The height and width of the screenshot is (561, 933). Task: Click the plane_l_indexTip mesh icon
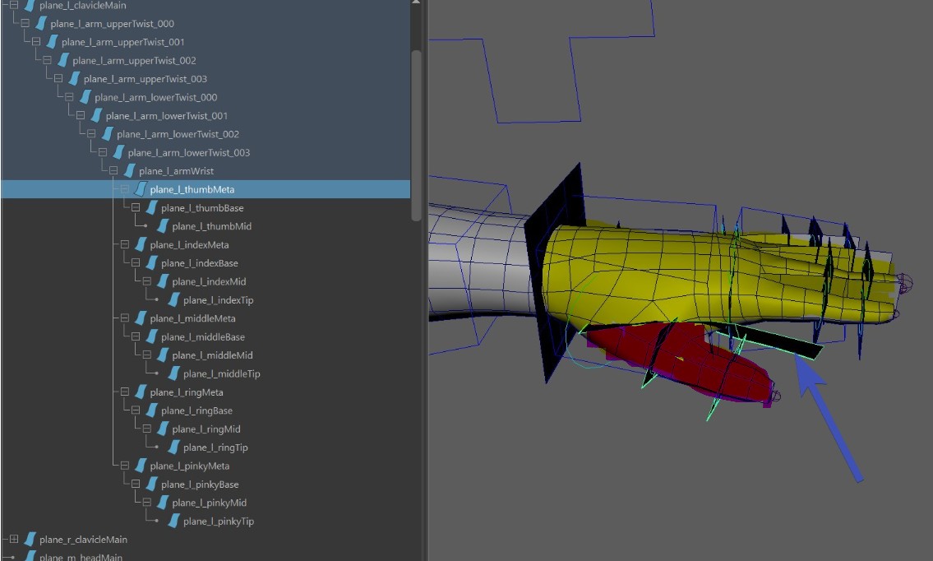(173, 300)
